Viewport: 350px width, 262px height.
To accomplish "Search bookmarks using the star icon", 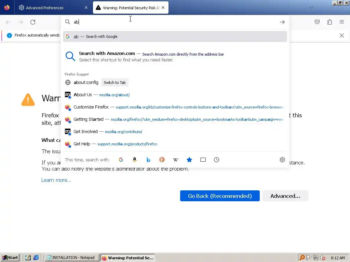I will point(189,160).
